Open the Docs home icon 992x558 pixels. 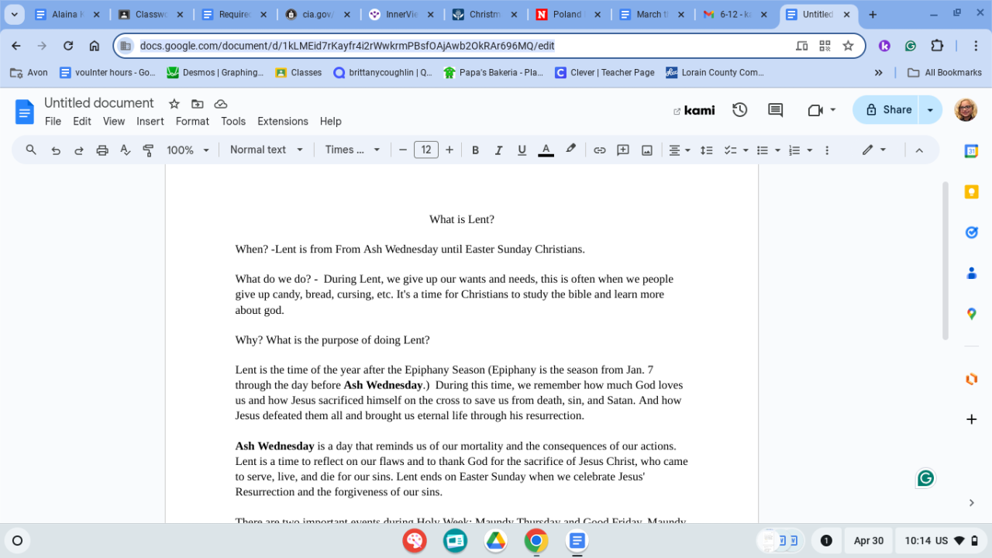(25, 112)
